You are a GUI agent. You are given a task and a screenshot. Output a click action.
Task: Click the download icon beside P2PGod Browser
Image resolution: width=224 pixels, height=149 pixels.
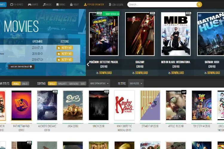pyautogui.click(x=85, y=4)
